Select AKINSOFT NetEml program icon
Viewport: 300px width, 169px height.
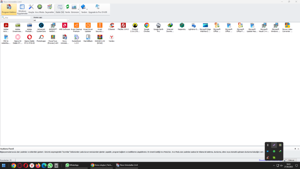point(53,27)
